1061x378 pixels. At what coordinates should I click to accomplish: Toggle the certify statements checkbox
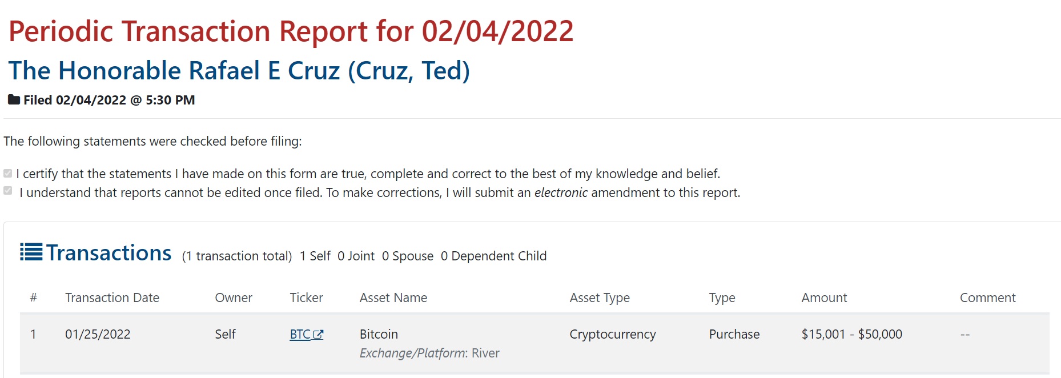point(8,174)
